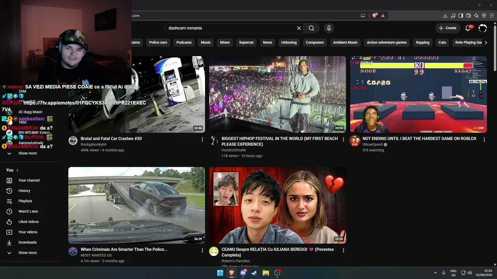Screen dimensions: 497x279
Task: Open More options for Brutal and Fatal Car Crashes
Action: 202,139
